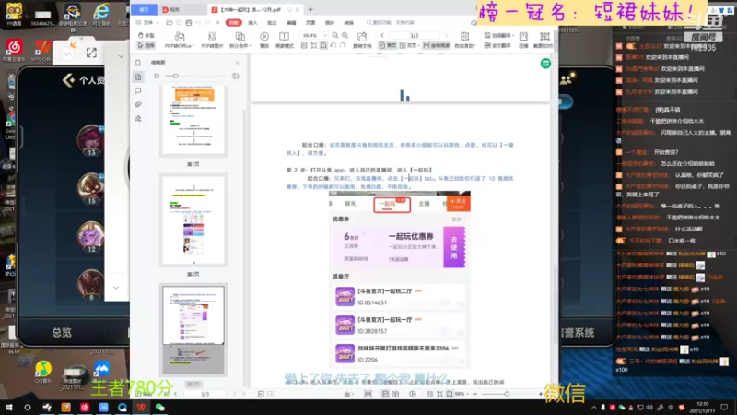
Task: Go to previous page arrow in toolbar
Action: (x=382, y=35)
